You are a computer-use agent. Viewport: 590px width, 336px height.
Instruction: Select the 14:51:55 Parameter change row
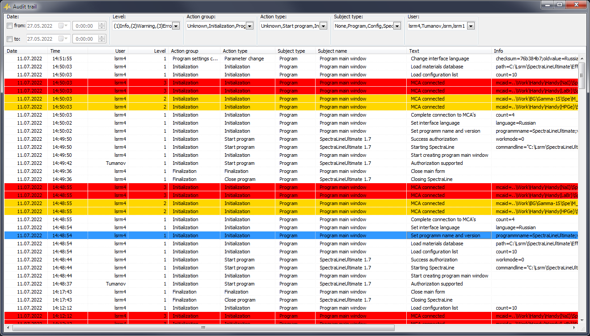244,59
